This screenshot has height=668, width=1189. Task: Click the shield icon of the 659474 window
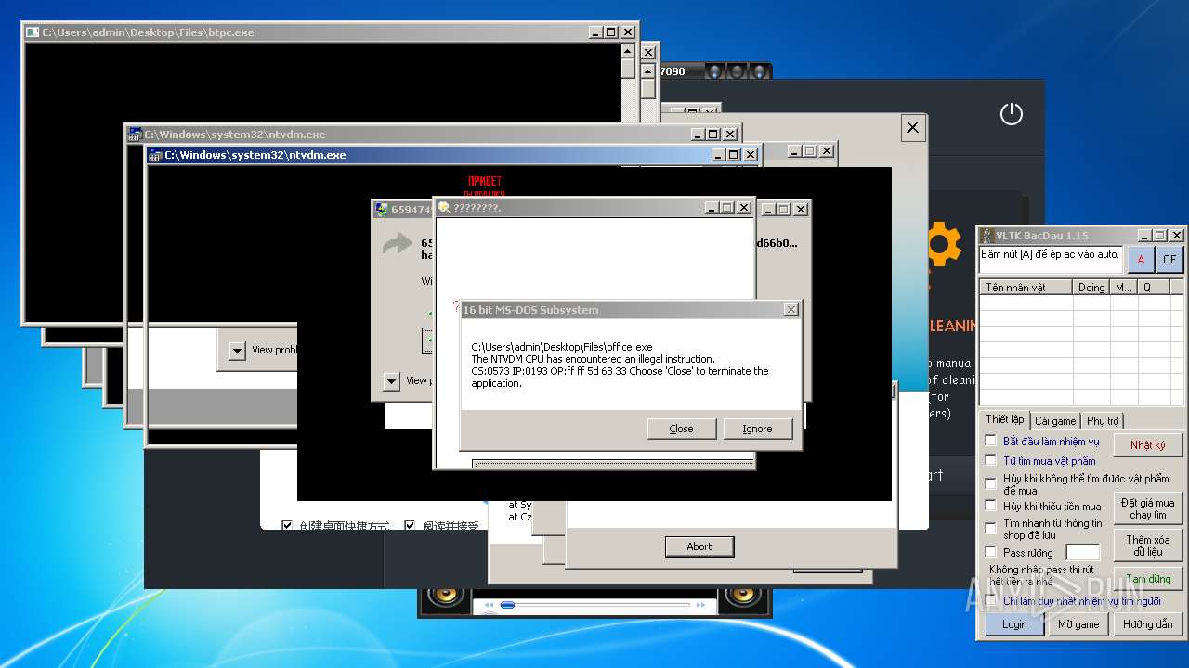point(381,210)
